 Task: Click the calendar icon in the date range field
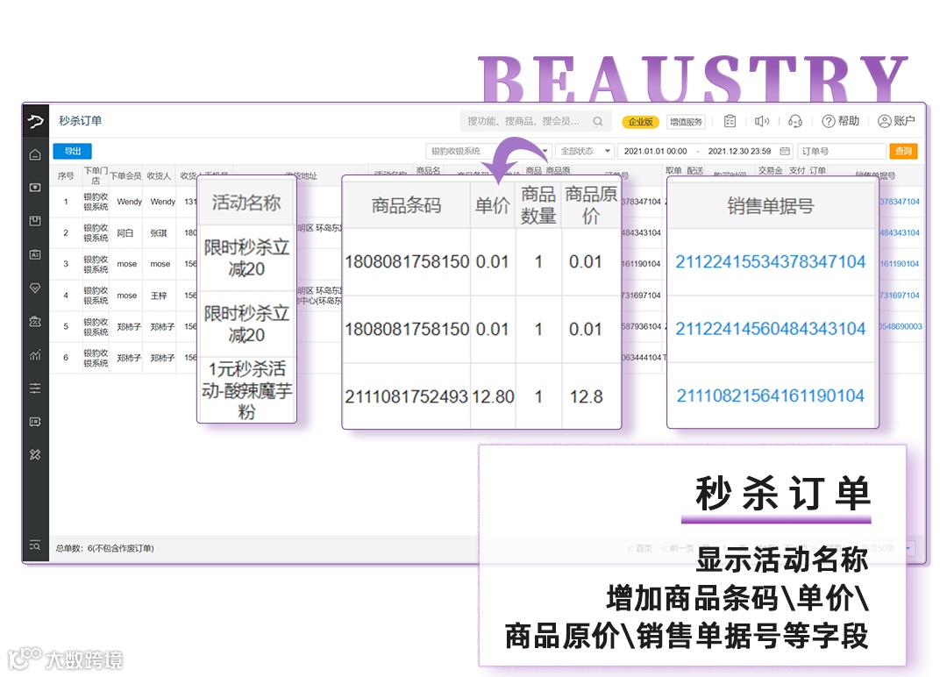click(x=785, y=151)
